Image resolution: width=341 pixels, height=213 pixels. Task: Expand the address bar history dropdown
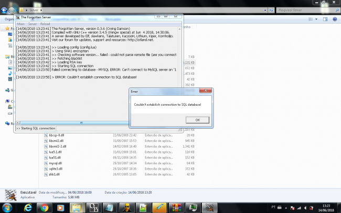[265, 10]
